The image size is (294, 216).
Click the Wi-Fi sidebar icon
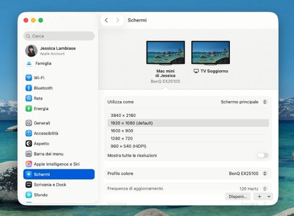point(29,77)
